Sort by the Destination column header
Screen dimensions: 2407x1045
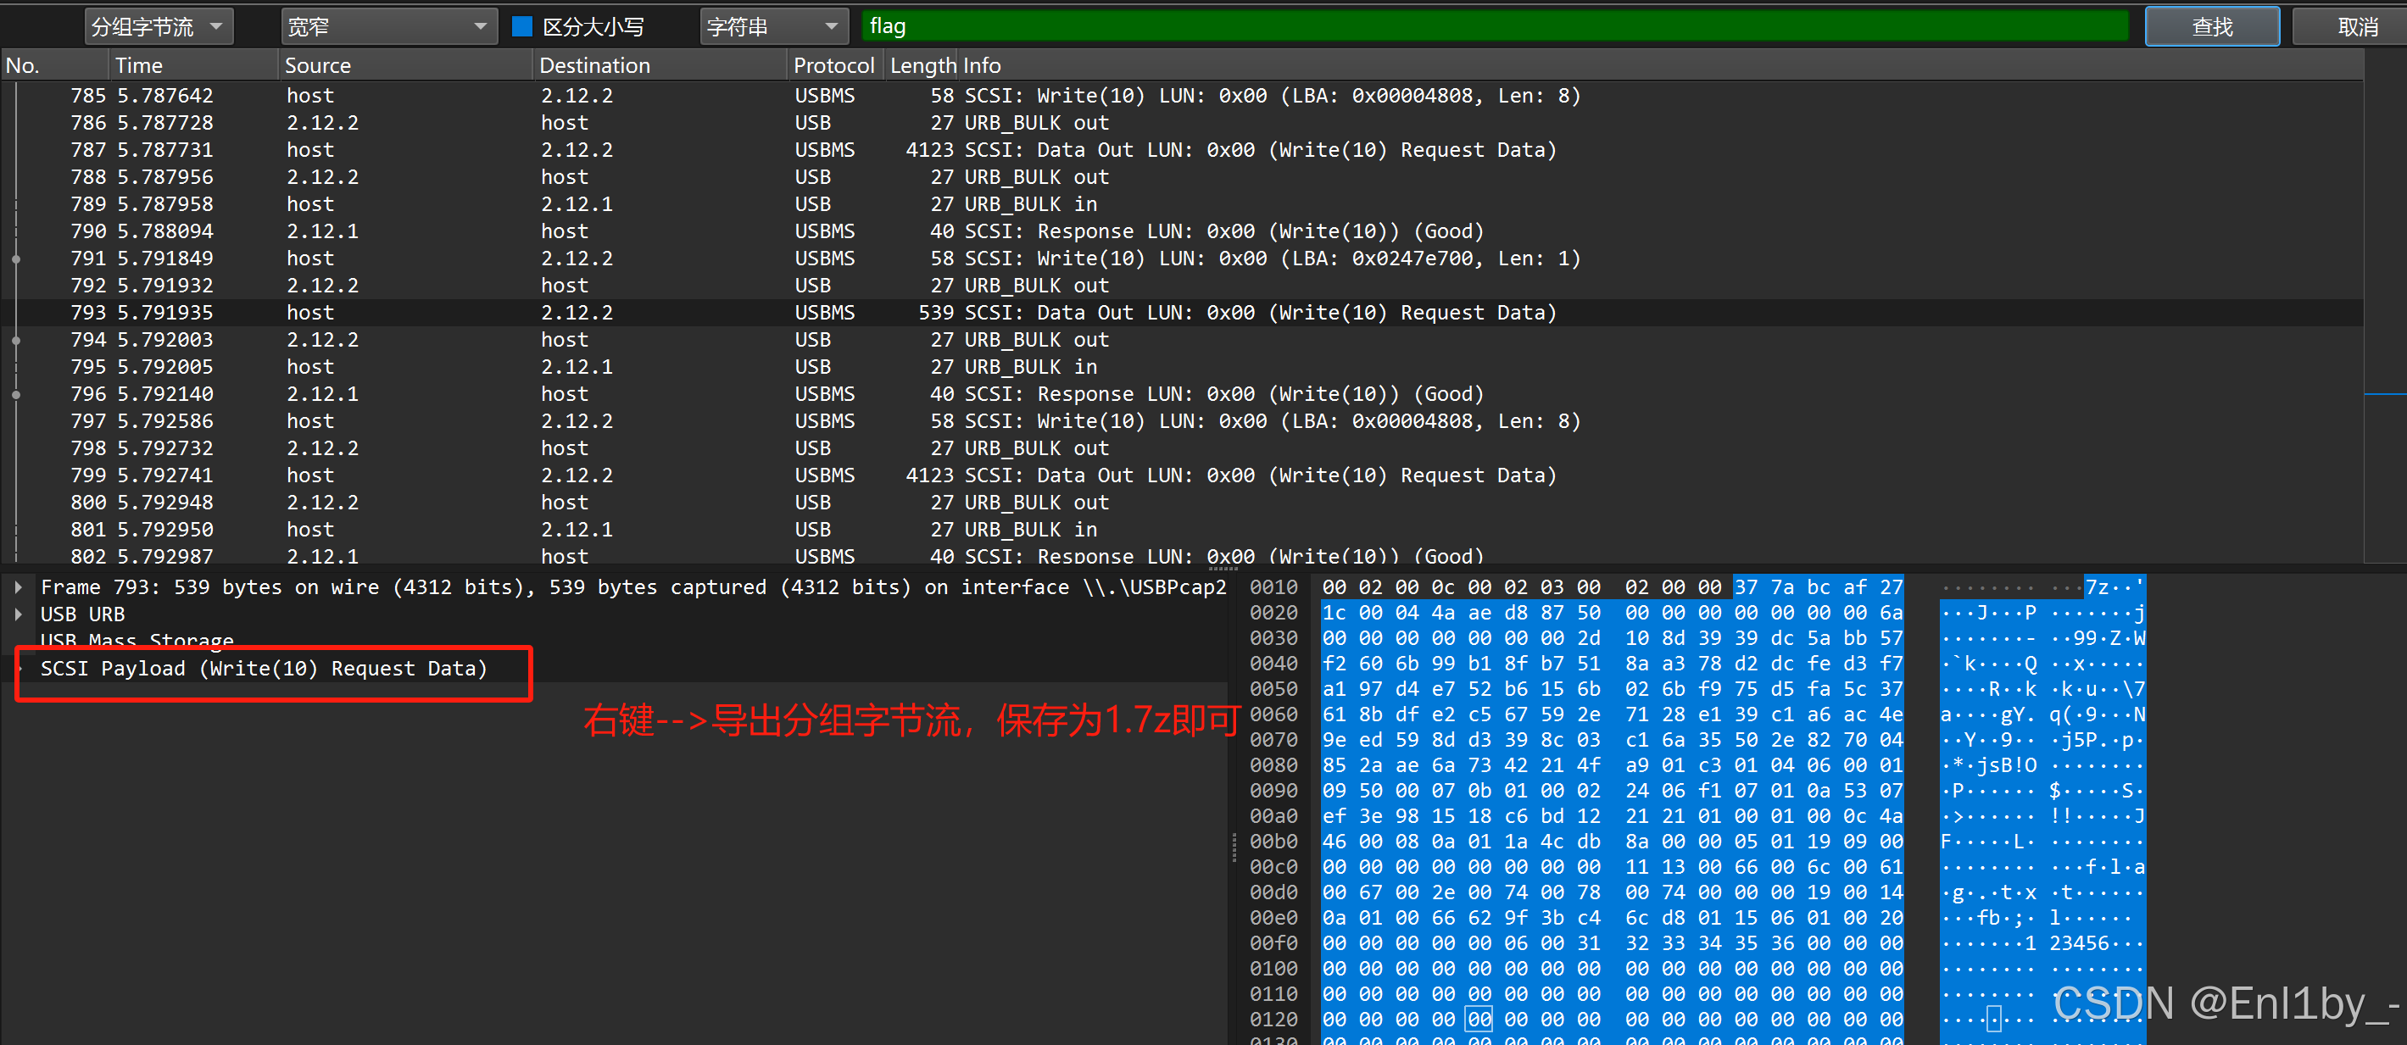click(x=594, y=65)
